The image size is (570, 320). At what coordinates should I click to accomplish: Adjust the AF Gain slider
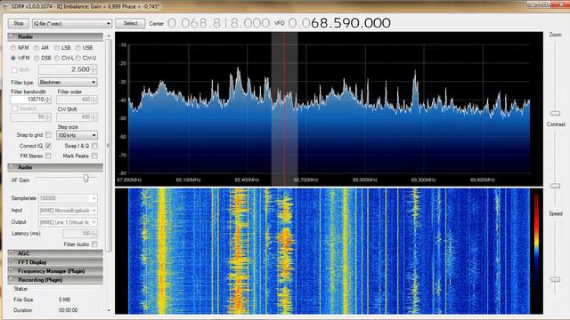[85, 178]
